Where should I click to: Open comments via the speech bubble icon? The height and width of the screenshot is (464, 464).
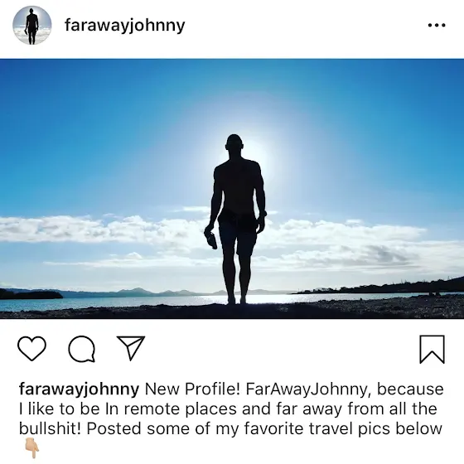tap(82, 349)
